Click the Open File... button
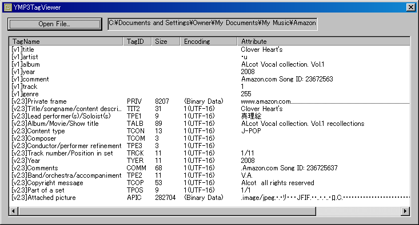Screen dimensions: 419x225 [55, 24]
